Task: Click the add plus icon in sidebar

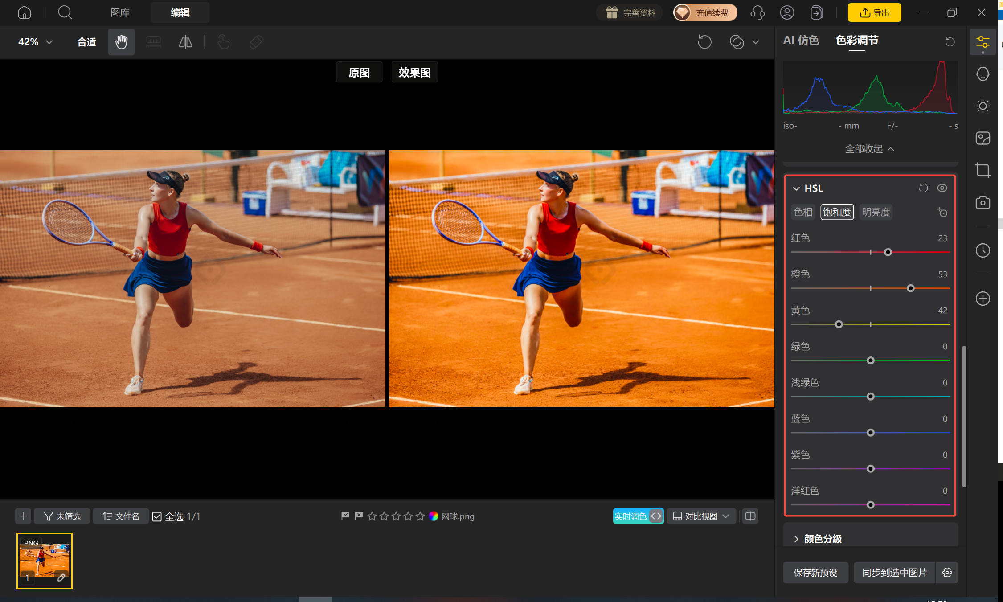Action: 983,299
